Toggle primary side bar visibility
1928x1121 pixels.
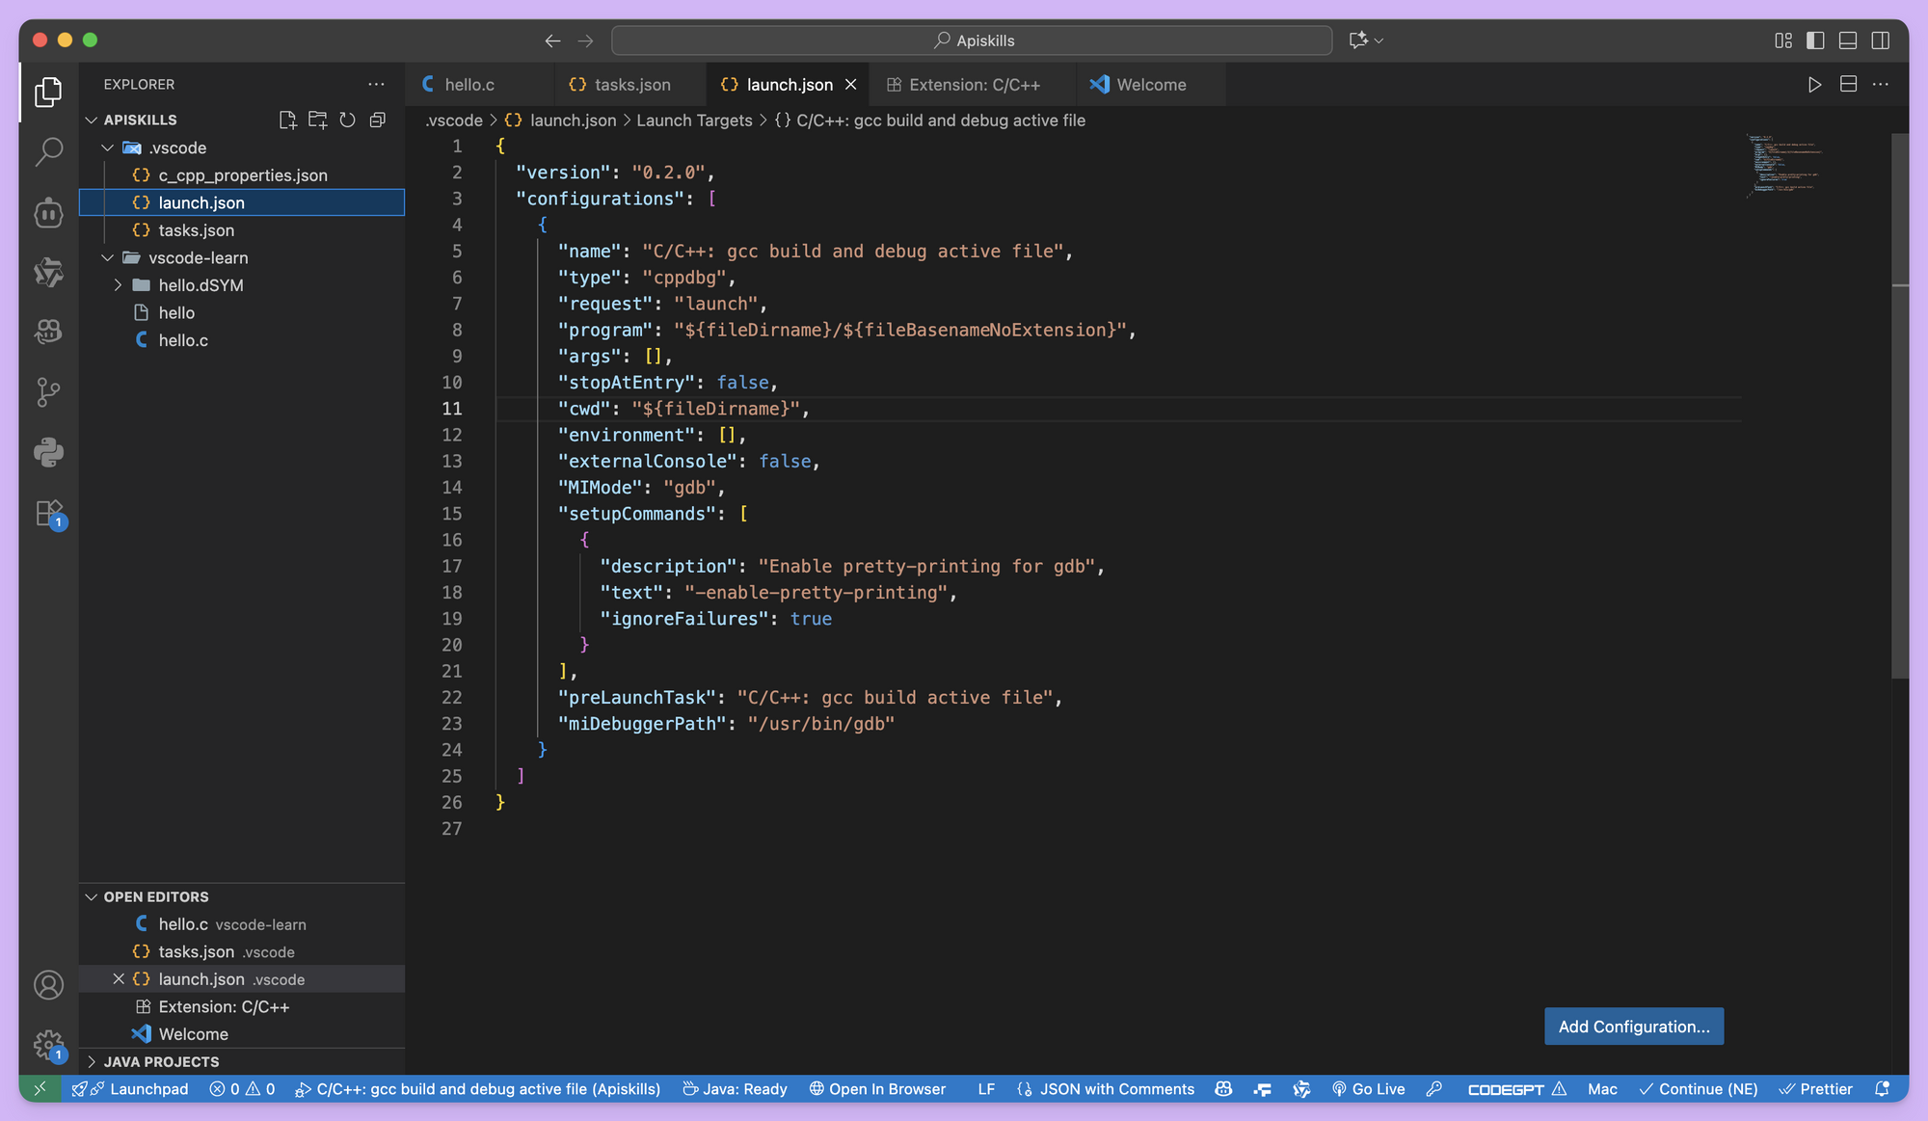pyautogui.click(x=1815, y=40)
